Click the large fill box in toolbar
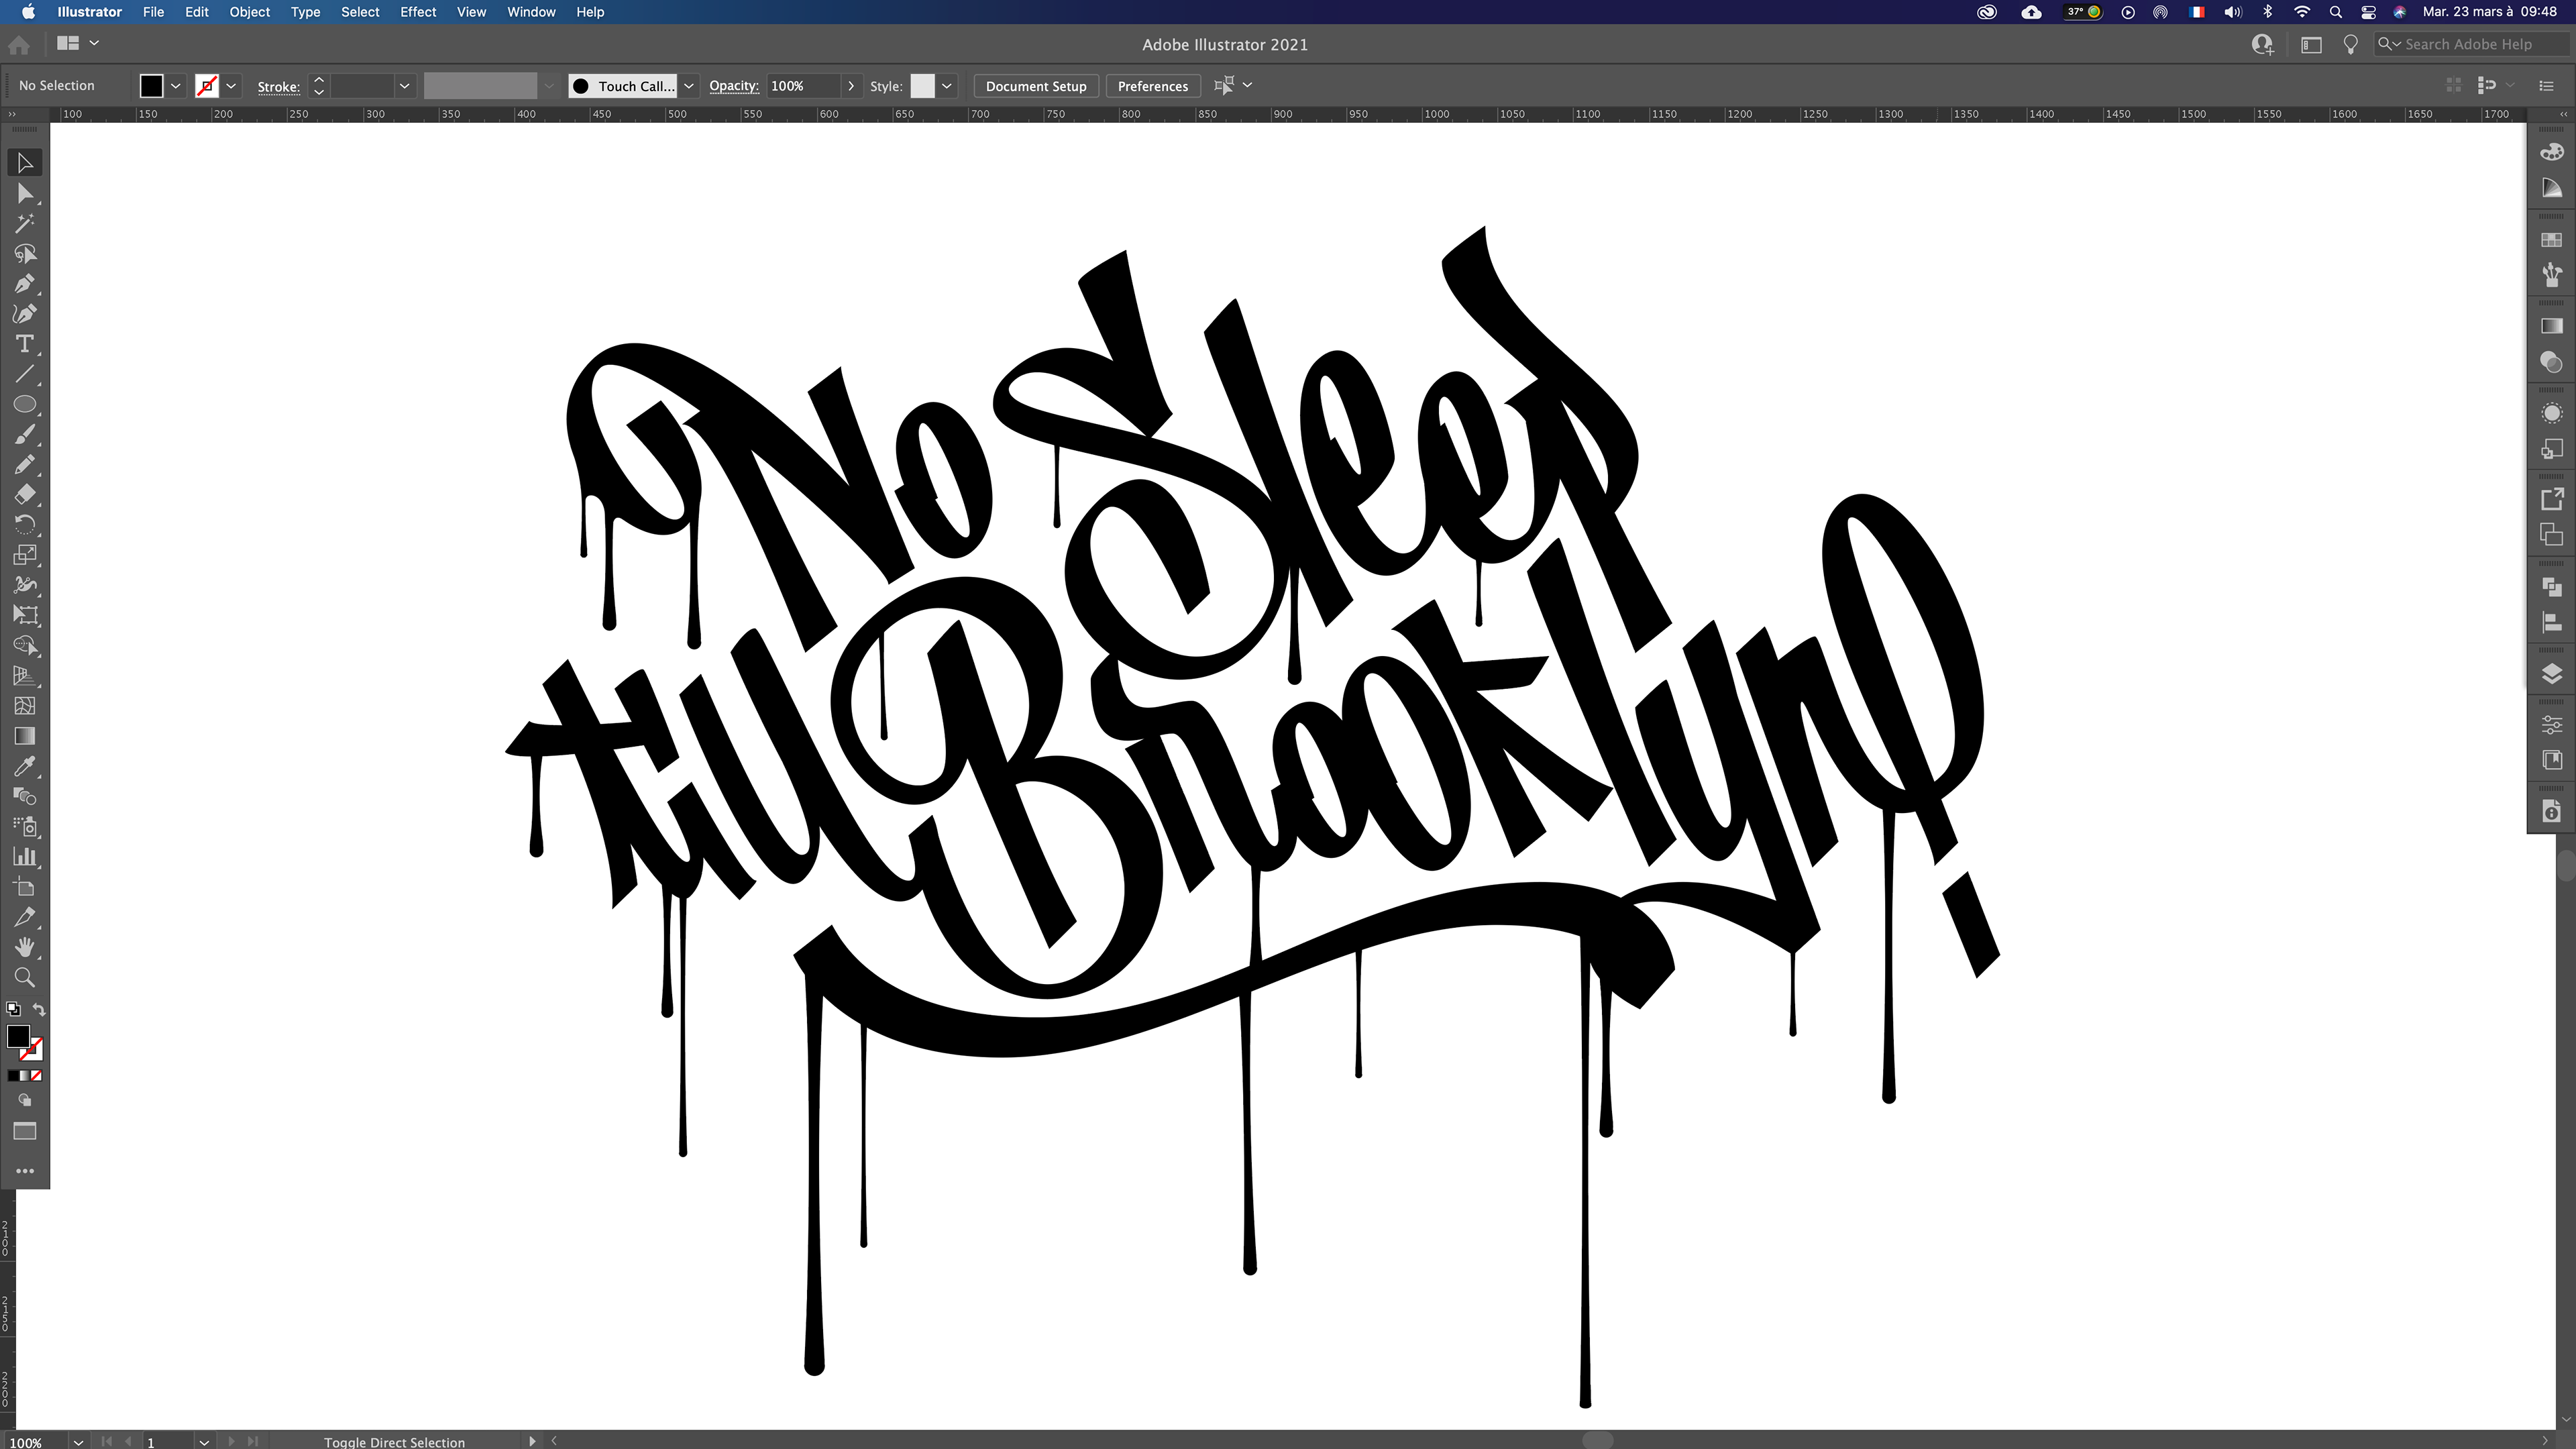2576x1449 pixels. [18, 1036]
